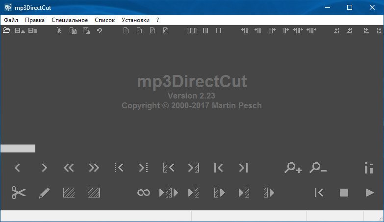Click the light gray position slider bar

[x=18, y=148]
